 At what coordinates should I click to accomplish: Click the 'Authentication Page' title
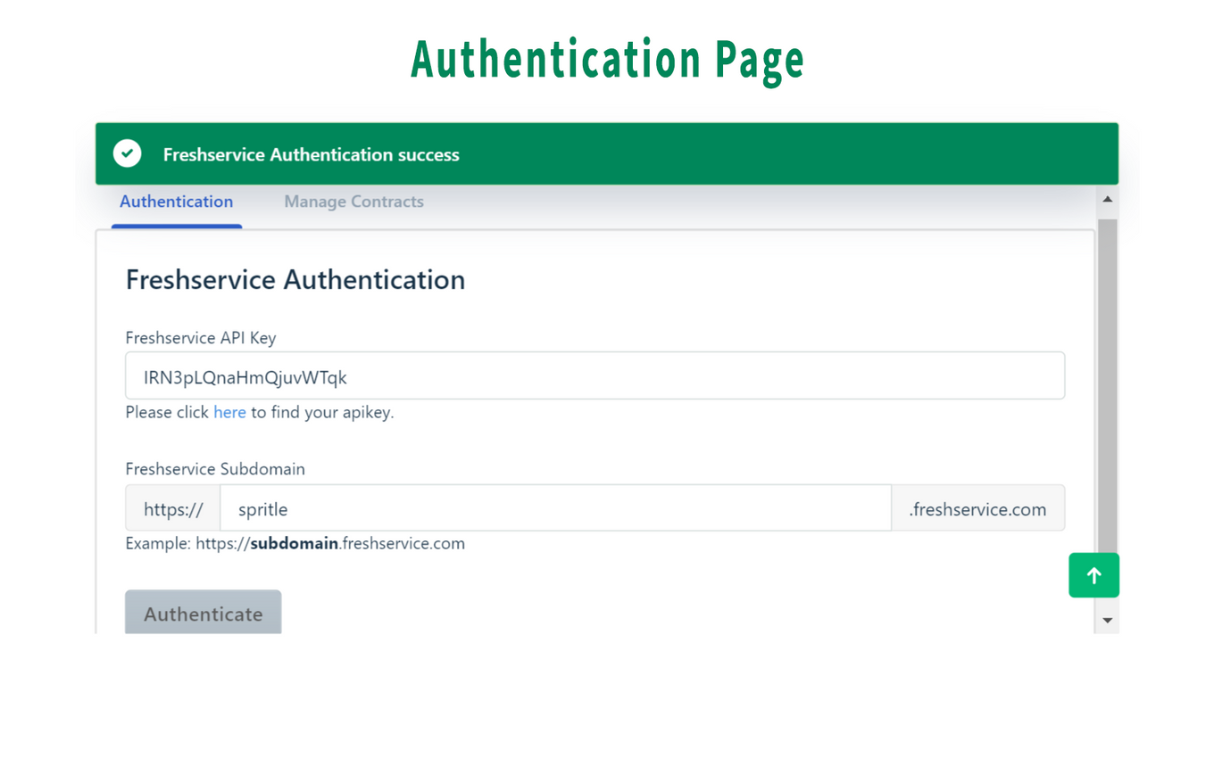coord(607,60)
